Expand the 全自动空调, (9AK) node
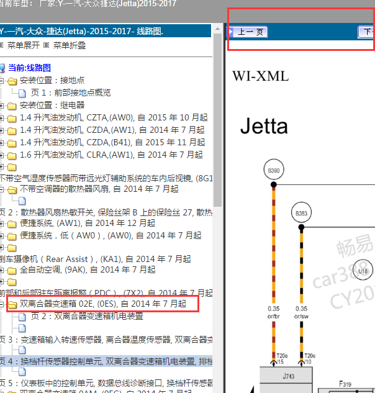This screenshot has width=375, height=393. (x=1, y=271)
